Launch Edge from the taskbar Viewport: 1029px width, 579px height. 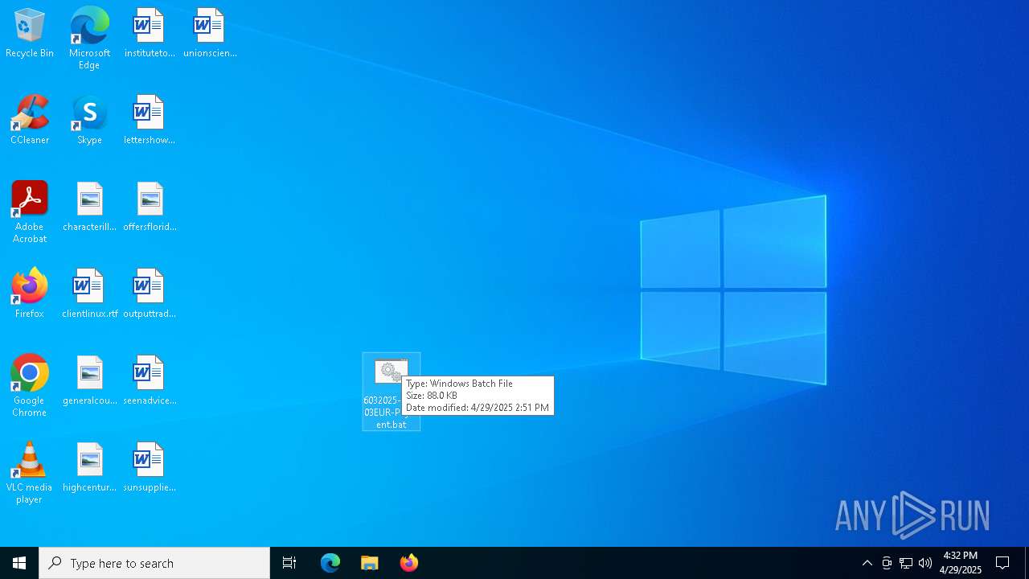330,563
